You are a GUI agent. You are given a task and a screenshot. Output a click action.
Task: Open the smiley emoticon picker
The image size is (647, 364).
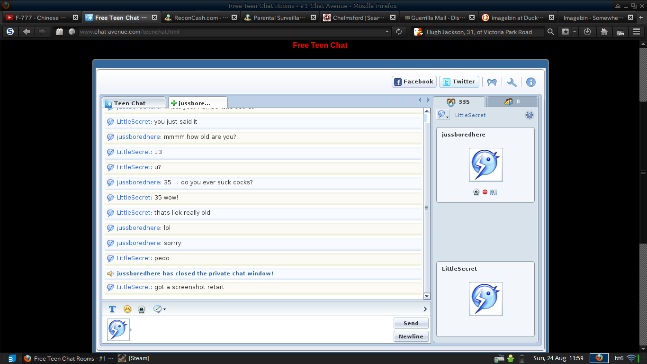[127, 309]
